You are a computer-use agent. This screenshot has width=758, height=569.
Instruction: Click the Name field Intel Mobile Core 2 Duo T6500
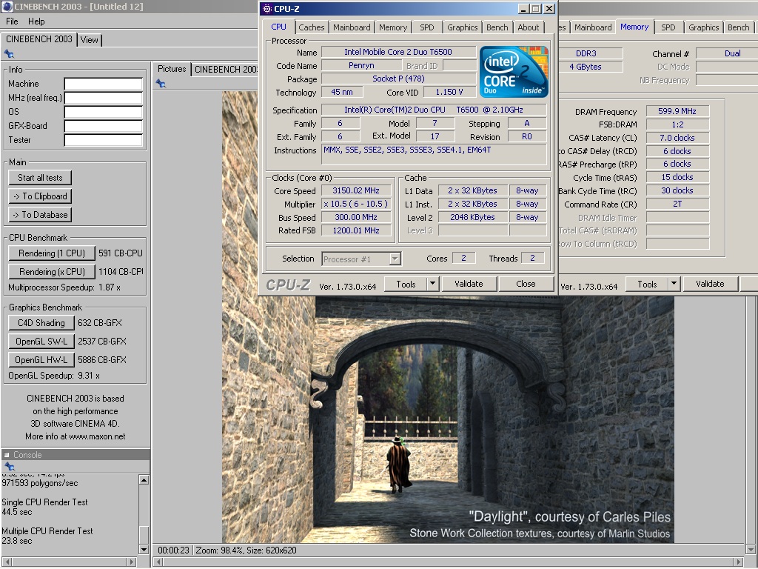(398, 52)
